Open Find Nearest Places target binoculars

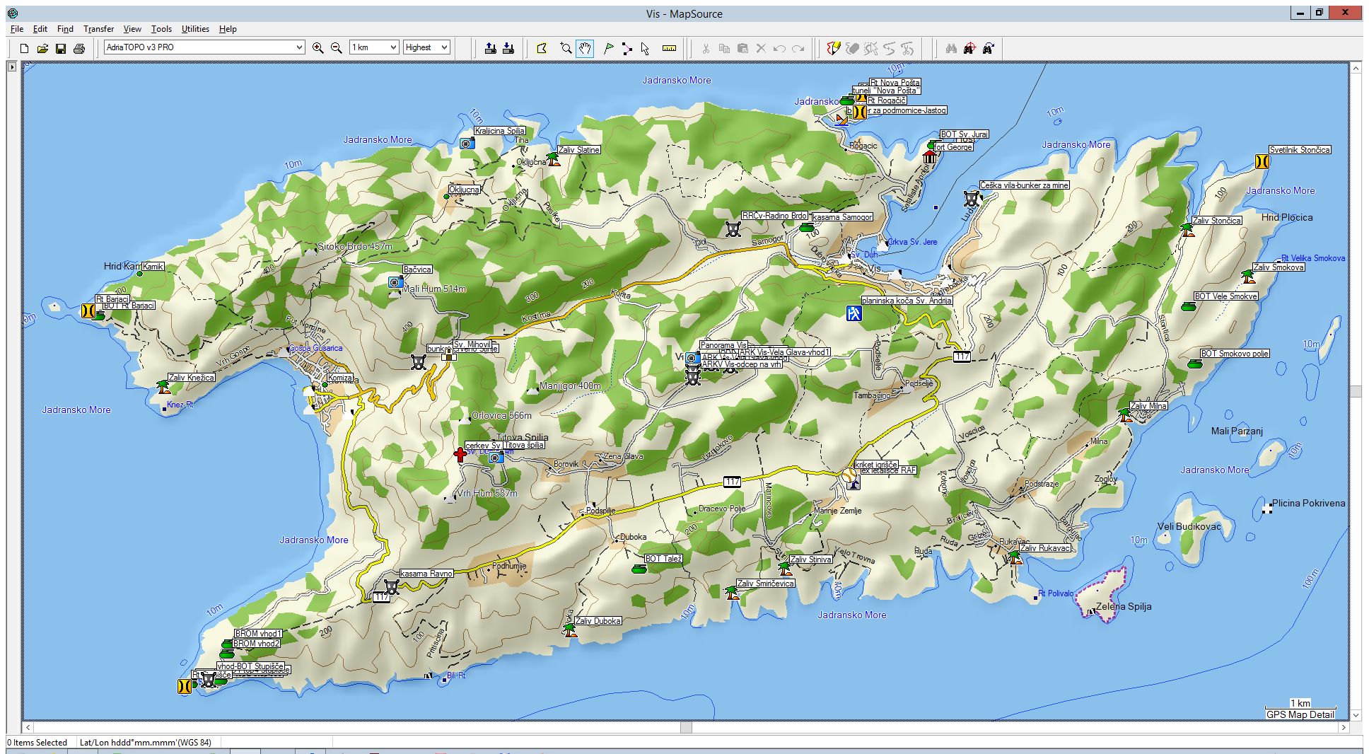tap(969, 48)
